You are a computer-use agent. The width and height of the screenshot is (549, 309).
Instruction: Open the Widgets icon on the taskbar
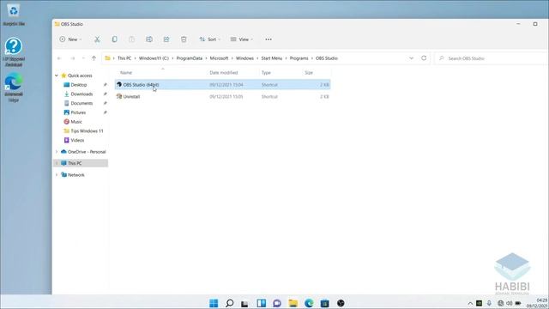pyautogui.click(x=261, y=303)
